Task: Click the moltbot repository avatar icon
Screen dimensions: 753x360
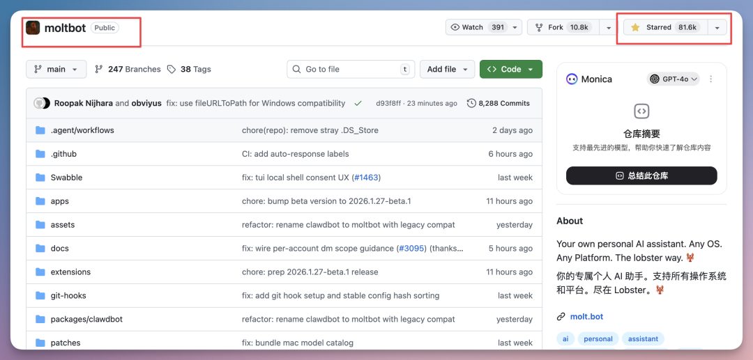Action: click(33, 28)
